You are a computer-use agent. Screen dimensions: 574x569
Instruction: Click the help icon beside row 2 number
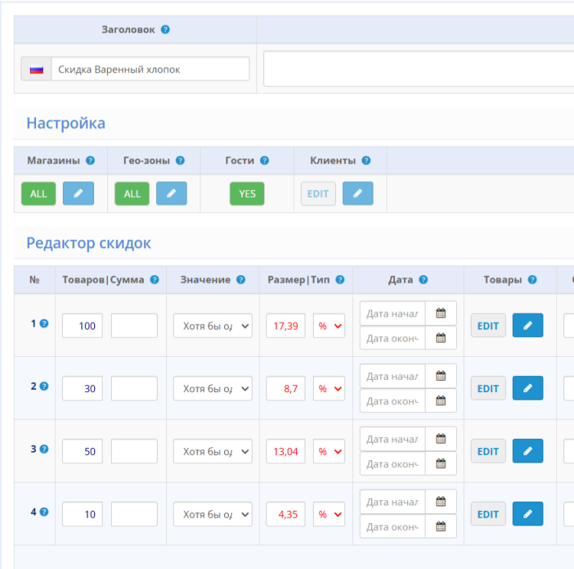(44, 386)
